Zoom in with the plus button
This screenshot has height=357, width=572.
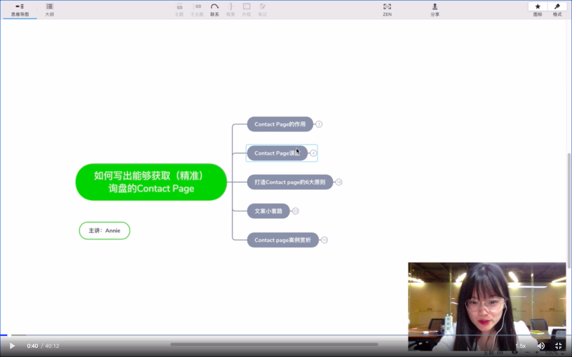point(537,352)
